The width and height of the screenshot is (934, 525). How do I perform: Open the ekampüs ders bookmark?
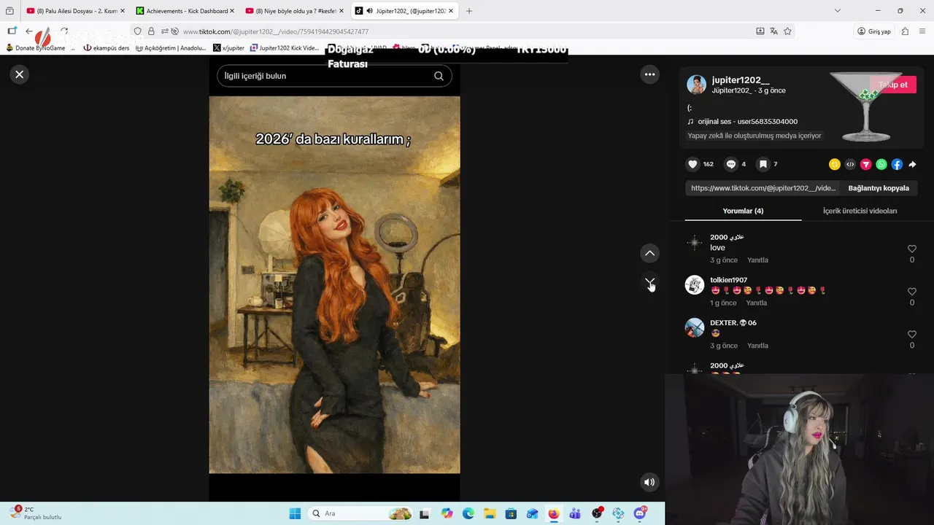coord(106,48)
